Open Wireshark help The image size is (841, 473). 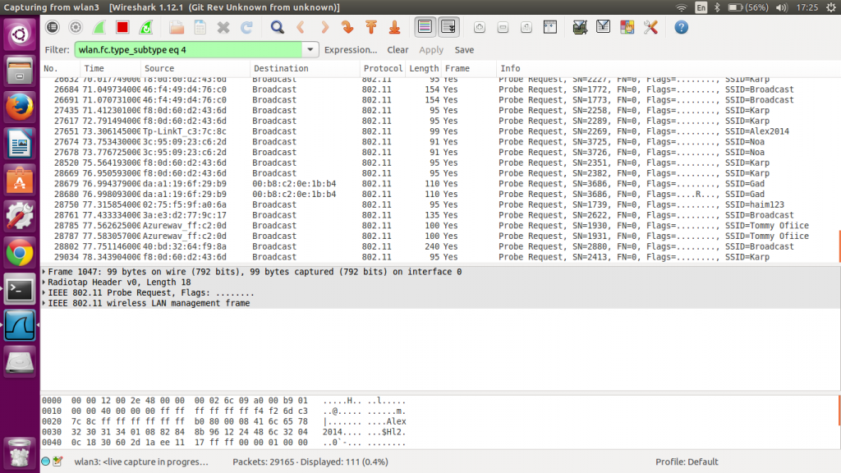pos(681,27)
